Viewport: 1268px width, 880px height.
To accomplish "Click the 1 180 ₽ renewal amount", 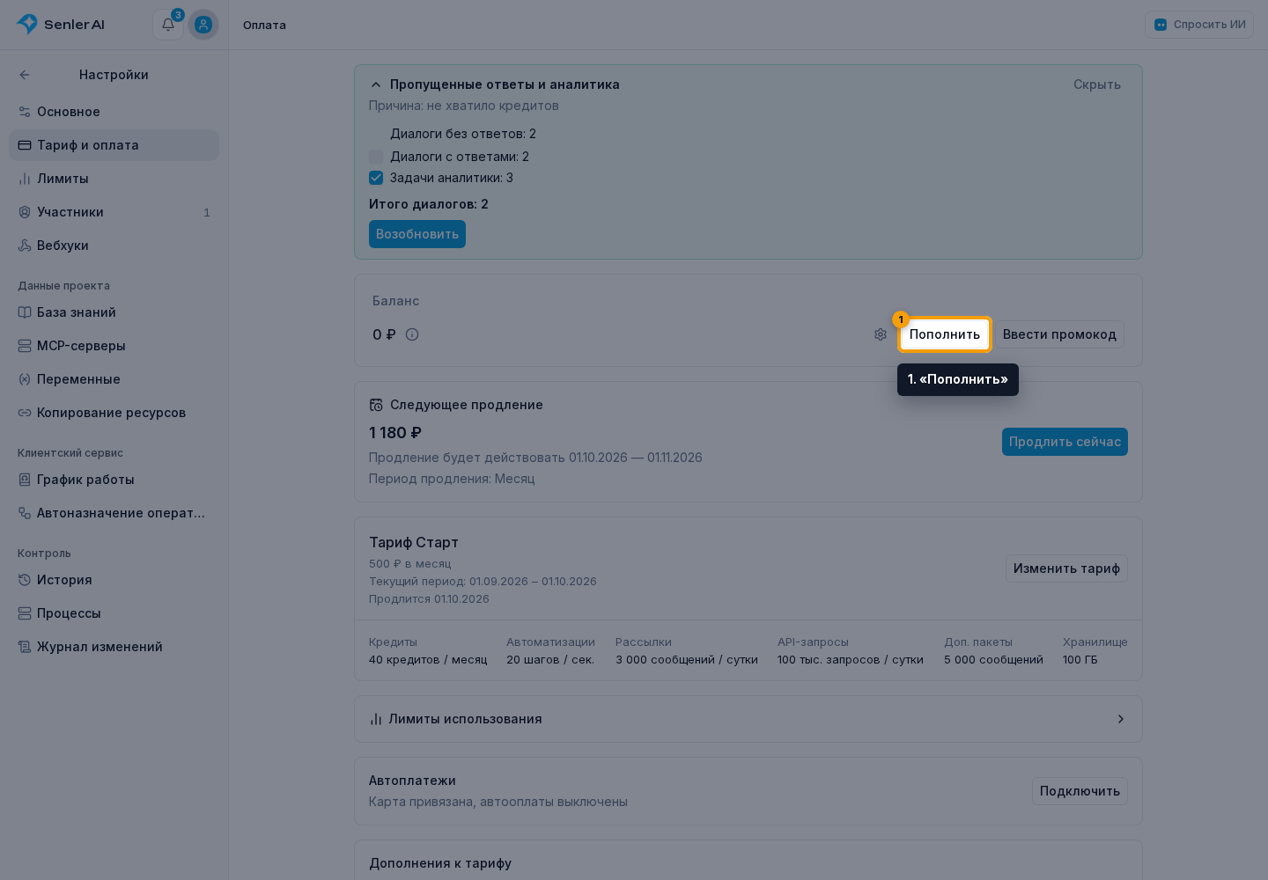I will point(395,433).
